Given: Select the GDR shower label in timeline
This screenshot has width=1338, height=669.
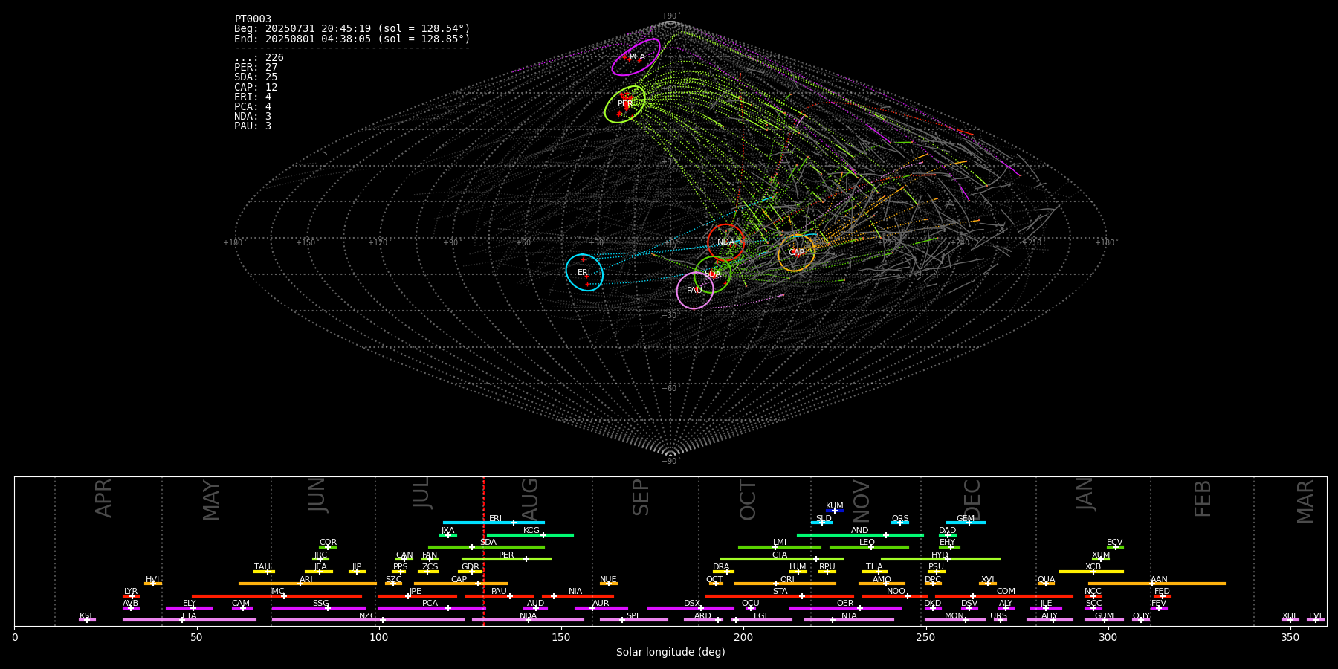Looking at the screenshot, I should tap(471, 567).
